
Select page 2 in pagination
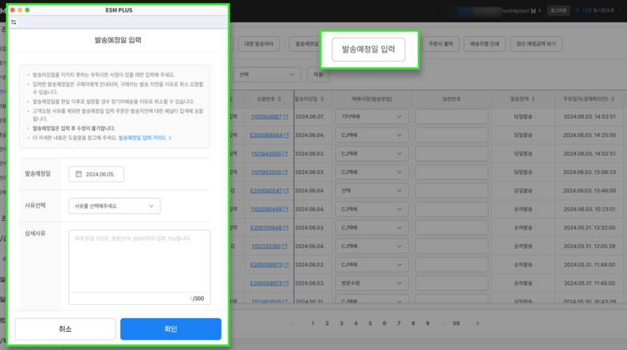[x=327, y=323]
